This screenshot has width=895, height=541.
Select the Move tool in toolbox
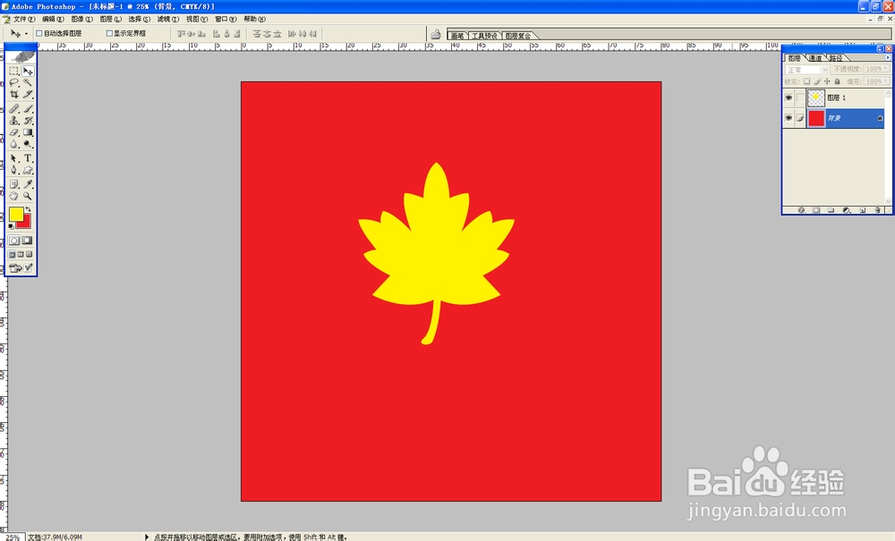click(x=28, y=72)
